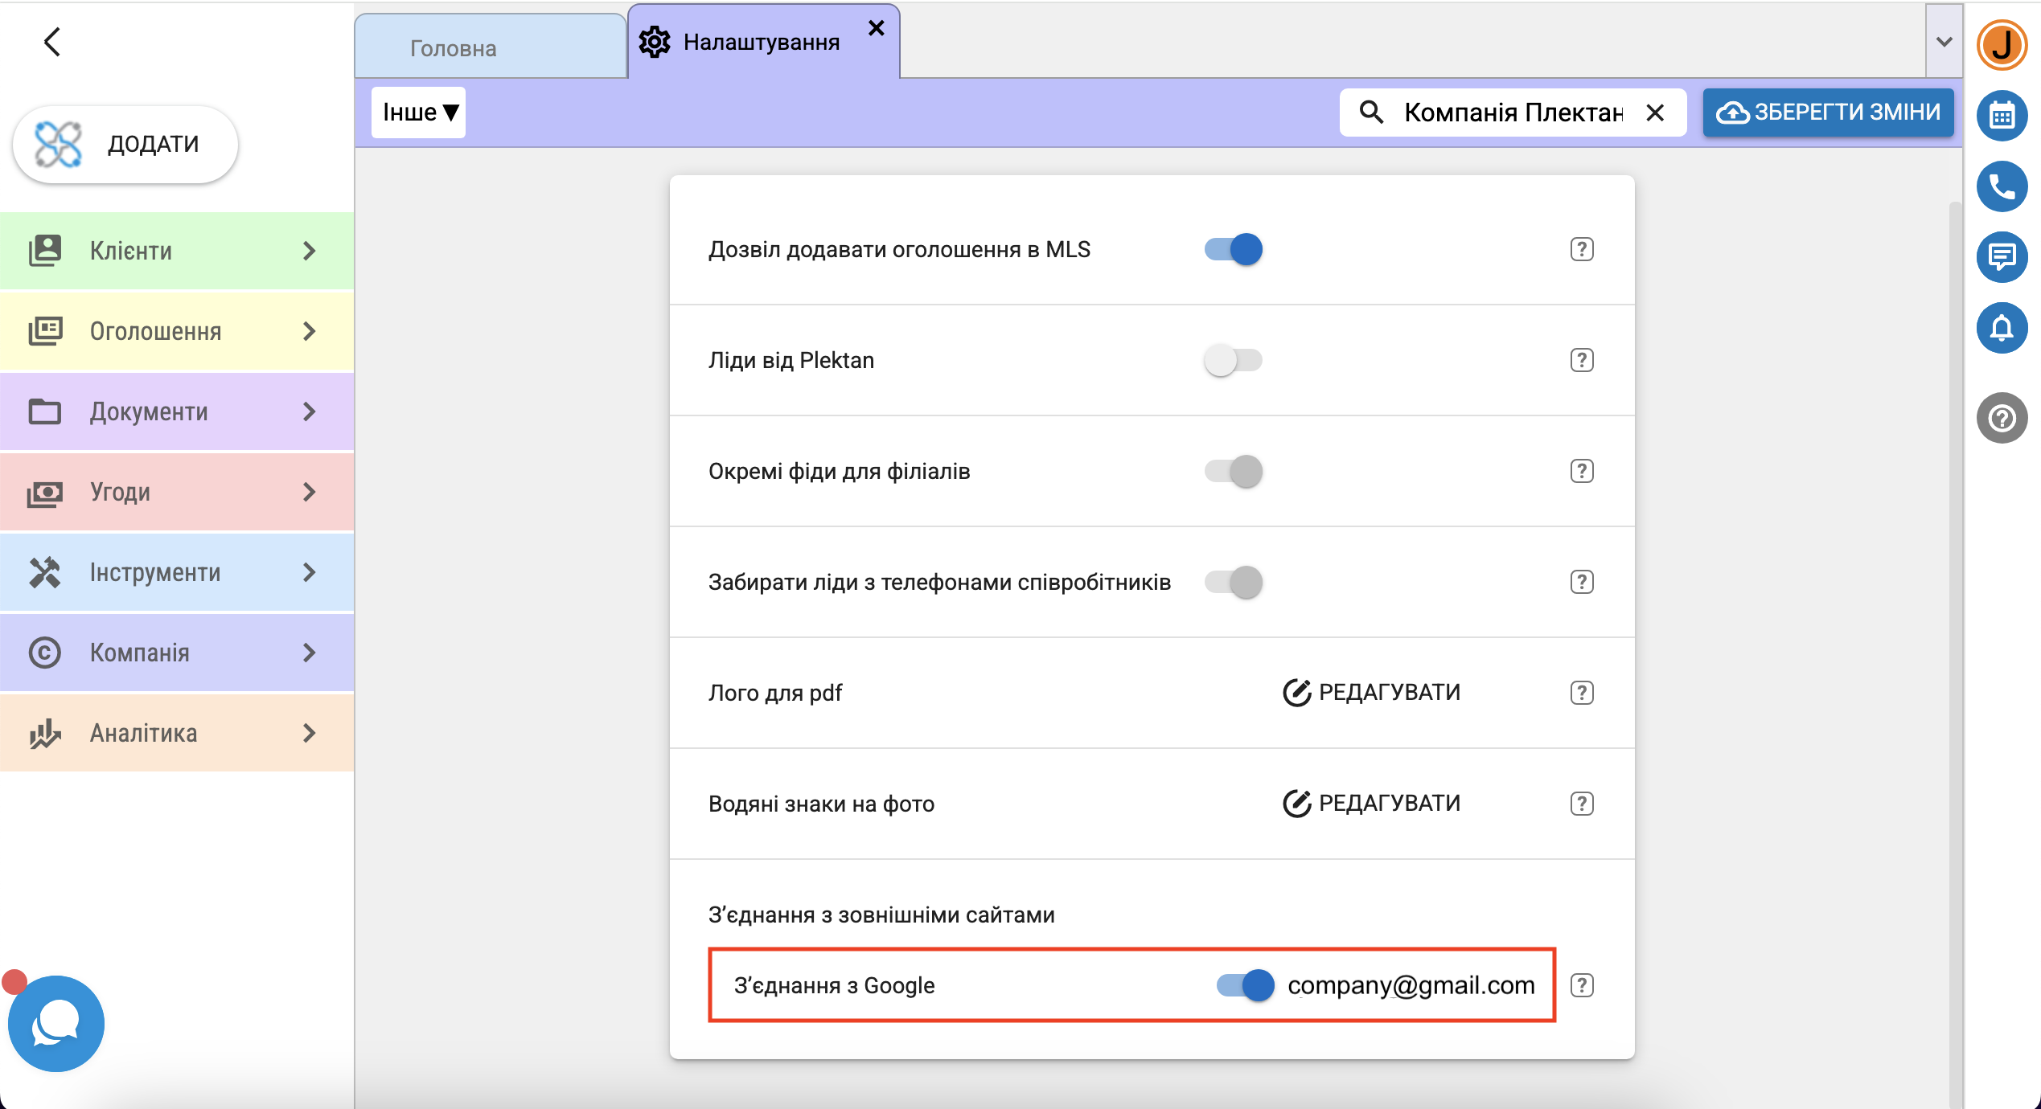Open the messages chat icon on right
The image size is (2041, 1109).
[x=2002, y=257]
